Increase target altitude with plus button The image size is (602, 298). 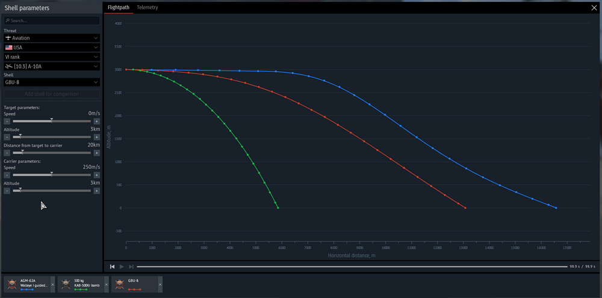coord(97,137)
